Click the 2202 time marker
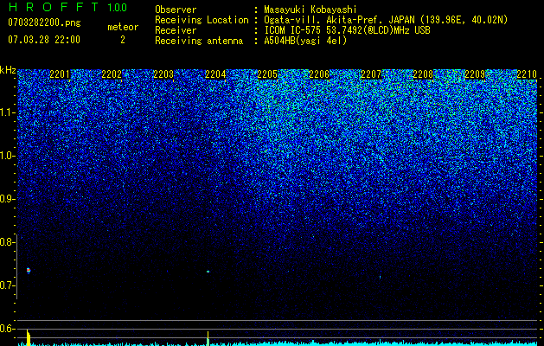Viewport: 544px width, 346px height. tap(112, 74)
